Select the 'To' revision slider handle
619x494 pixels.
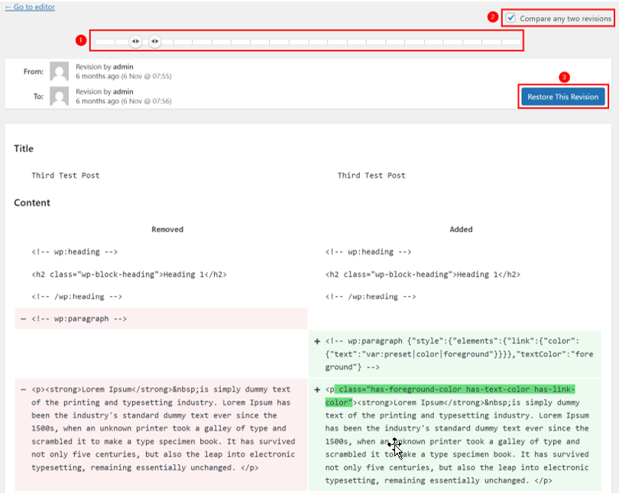[154, 41]
